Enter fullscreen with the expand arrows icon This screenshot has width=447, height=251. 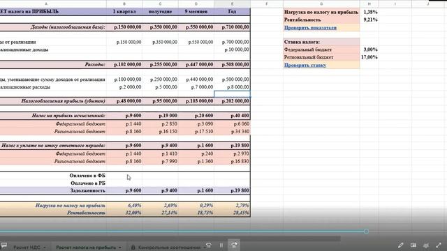click(x=439, y=245)
